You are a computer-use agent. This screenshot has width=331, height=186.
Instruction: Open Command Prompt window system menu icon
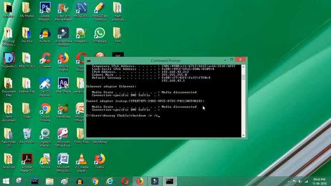pos(89,61)
